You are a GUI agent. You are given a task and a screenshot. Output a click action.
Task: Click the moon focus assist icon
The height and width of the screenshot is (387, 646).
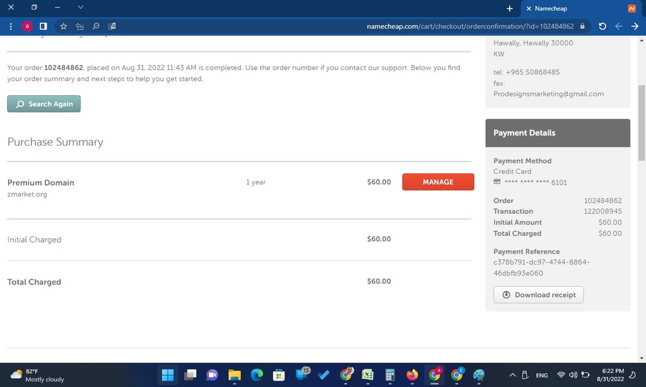coord(632,375)
